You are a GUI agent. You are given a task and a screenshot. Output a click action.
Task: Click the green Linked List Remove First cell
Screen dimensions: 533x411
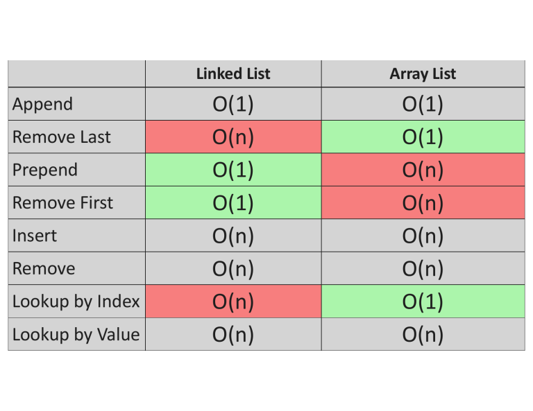pyautogui.click(x=233, y=203)
